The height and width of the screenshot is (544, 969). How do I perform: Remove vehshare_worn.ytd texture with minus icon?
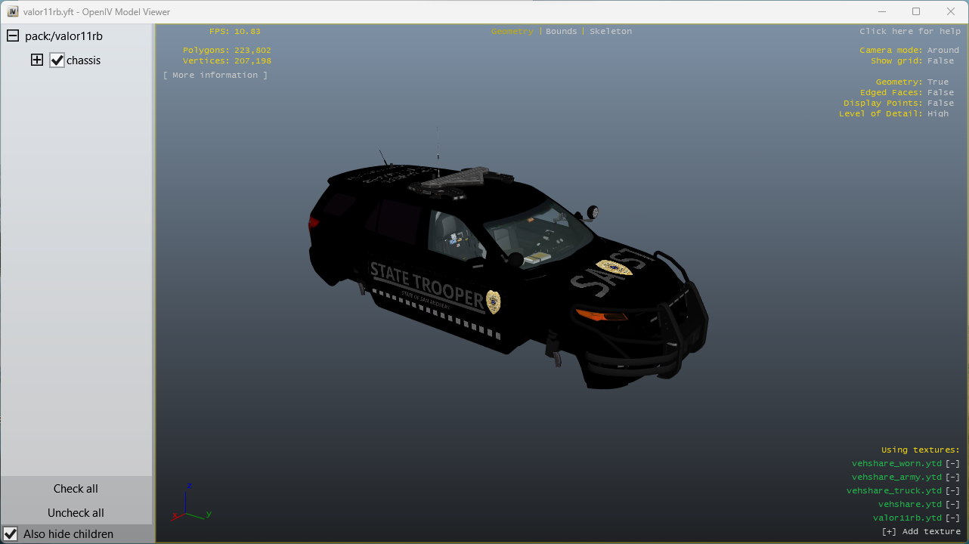click(x=952, y=464)
